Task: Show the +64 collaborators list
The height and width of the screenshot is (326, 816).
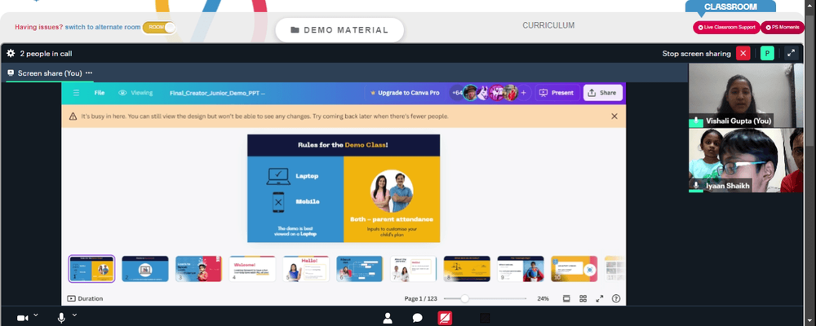Action: tap(457, 93)
